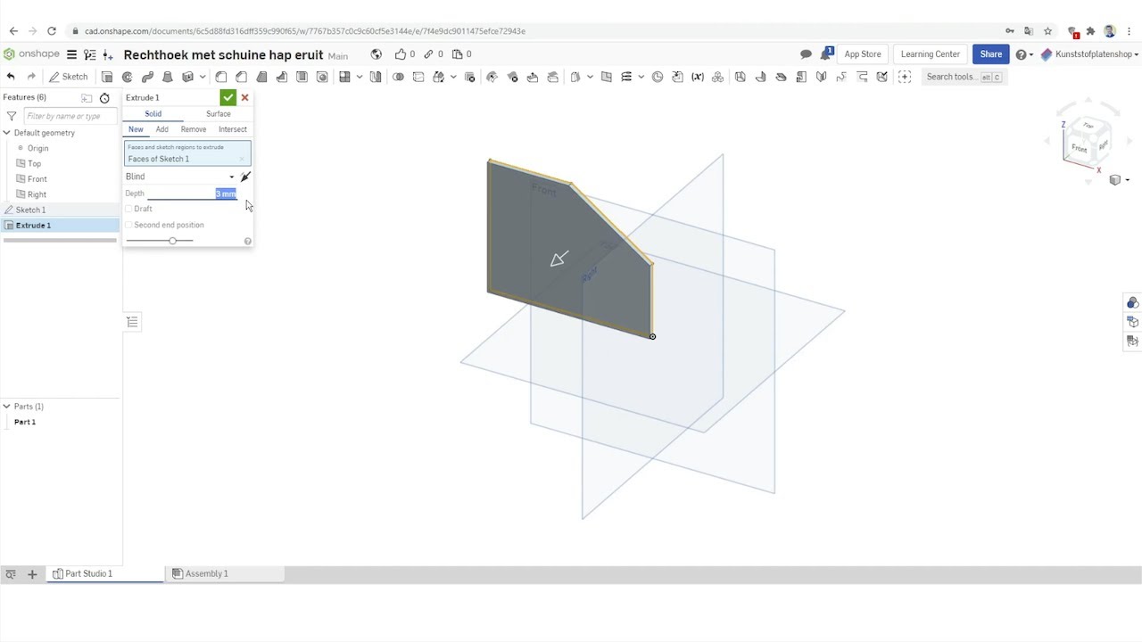Select the Front plane in the feature tree
Viewport: 1142px width, 642px height.
37,179
